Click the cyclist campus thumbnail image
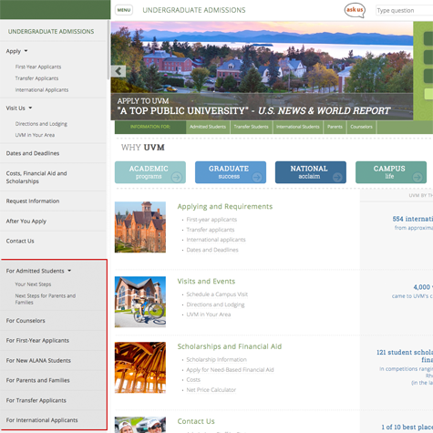The width and height of the screenshot is (433, 433). click(140, 302)
